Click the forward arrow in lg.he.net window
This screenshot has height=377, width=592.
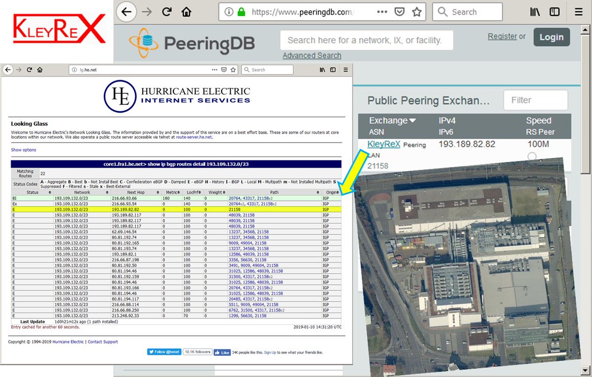tap(19, 70)
